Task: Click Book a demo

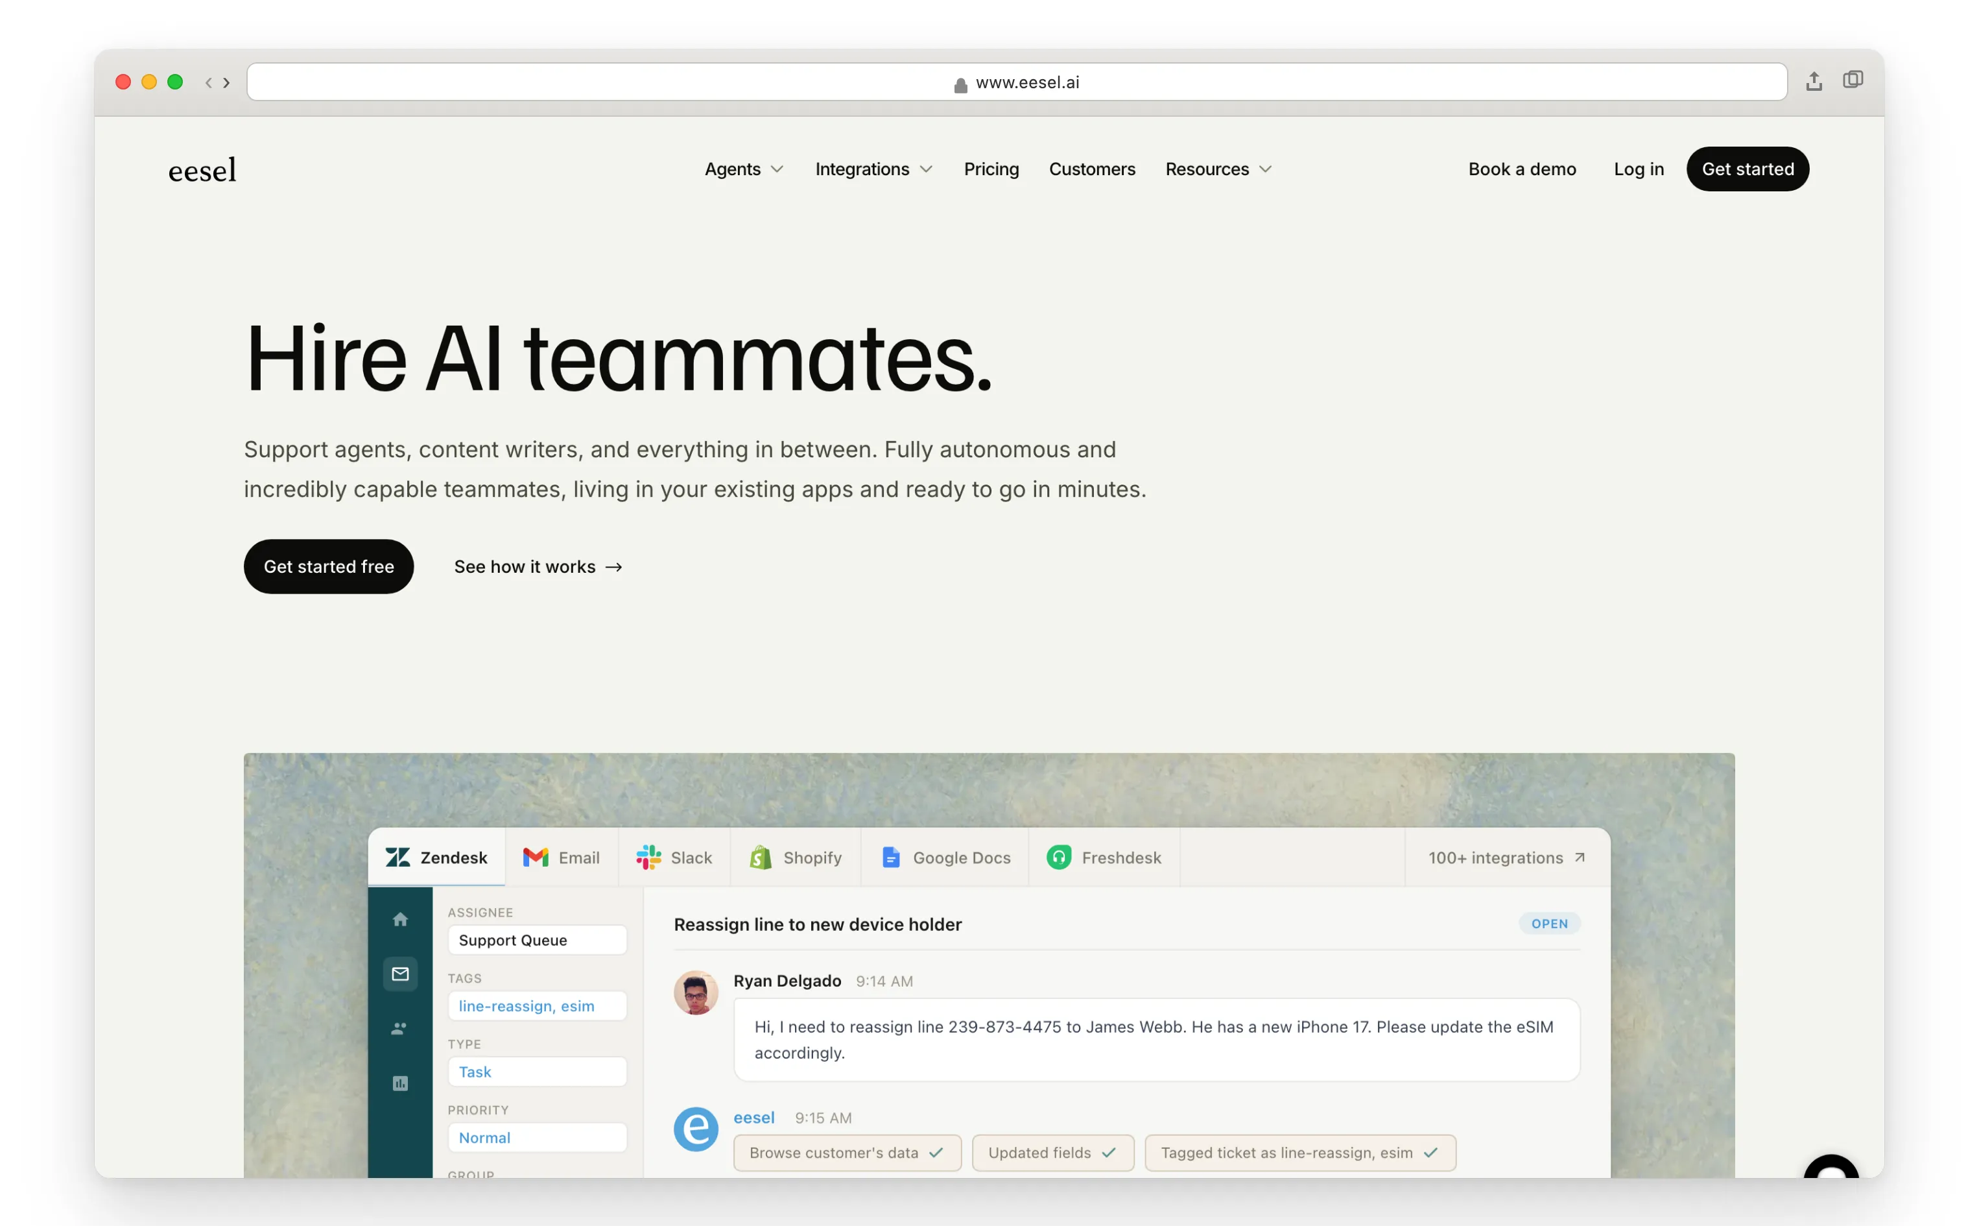Action: pos(1521,169)
